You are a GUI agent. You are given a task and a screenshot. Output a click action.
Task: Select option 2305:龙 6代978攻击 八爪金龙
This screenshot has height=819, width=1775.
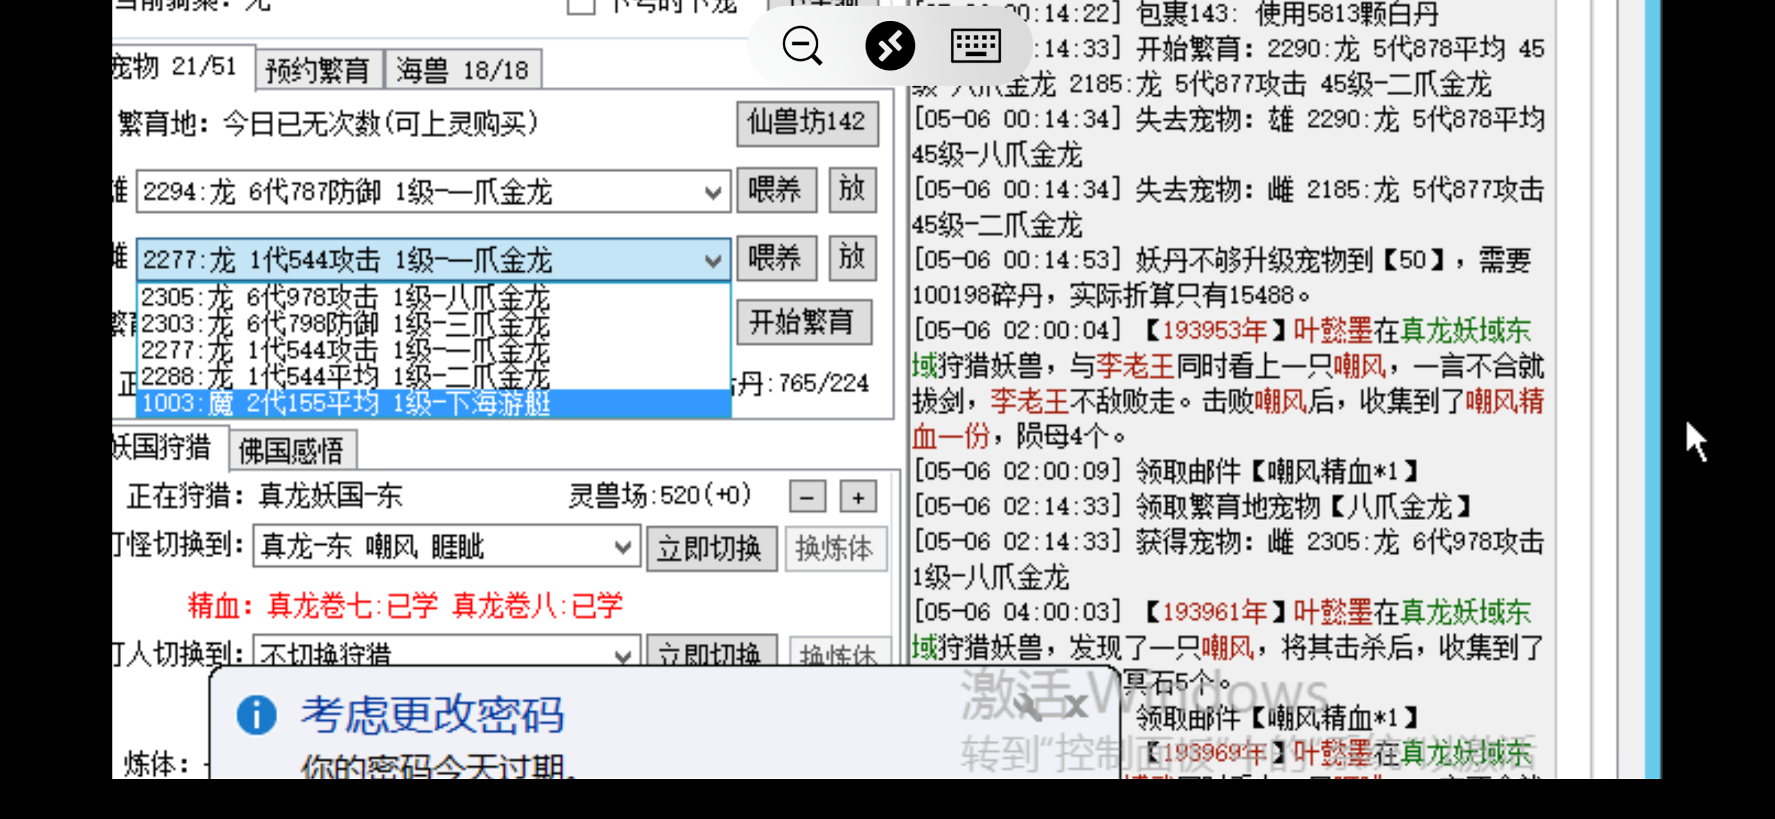tap(434, 297)
